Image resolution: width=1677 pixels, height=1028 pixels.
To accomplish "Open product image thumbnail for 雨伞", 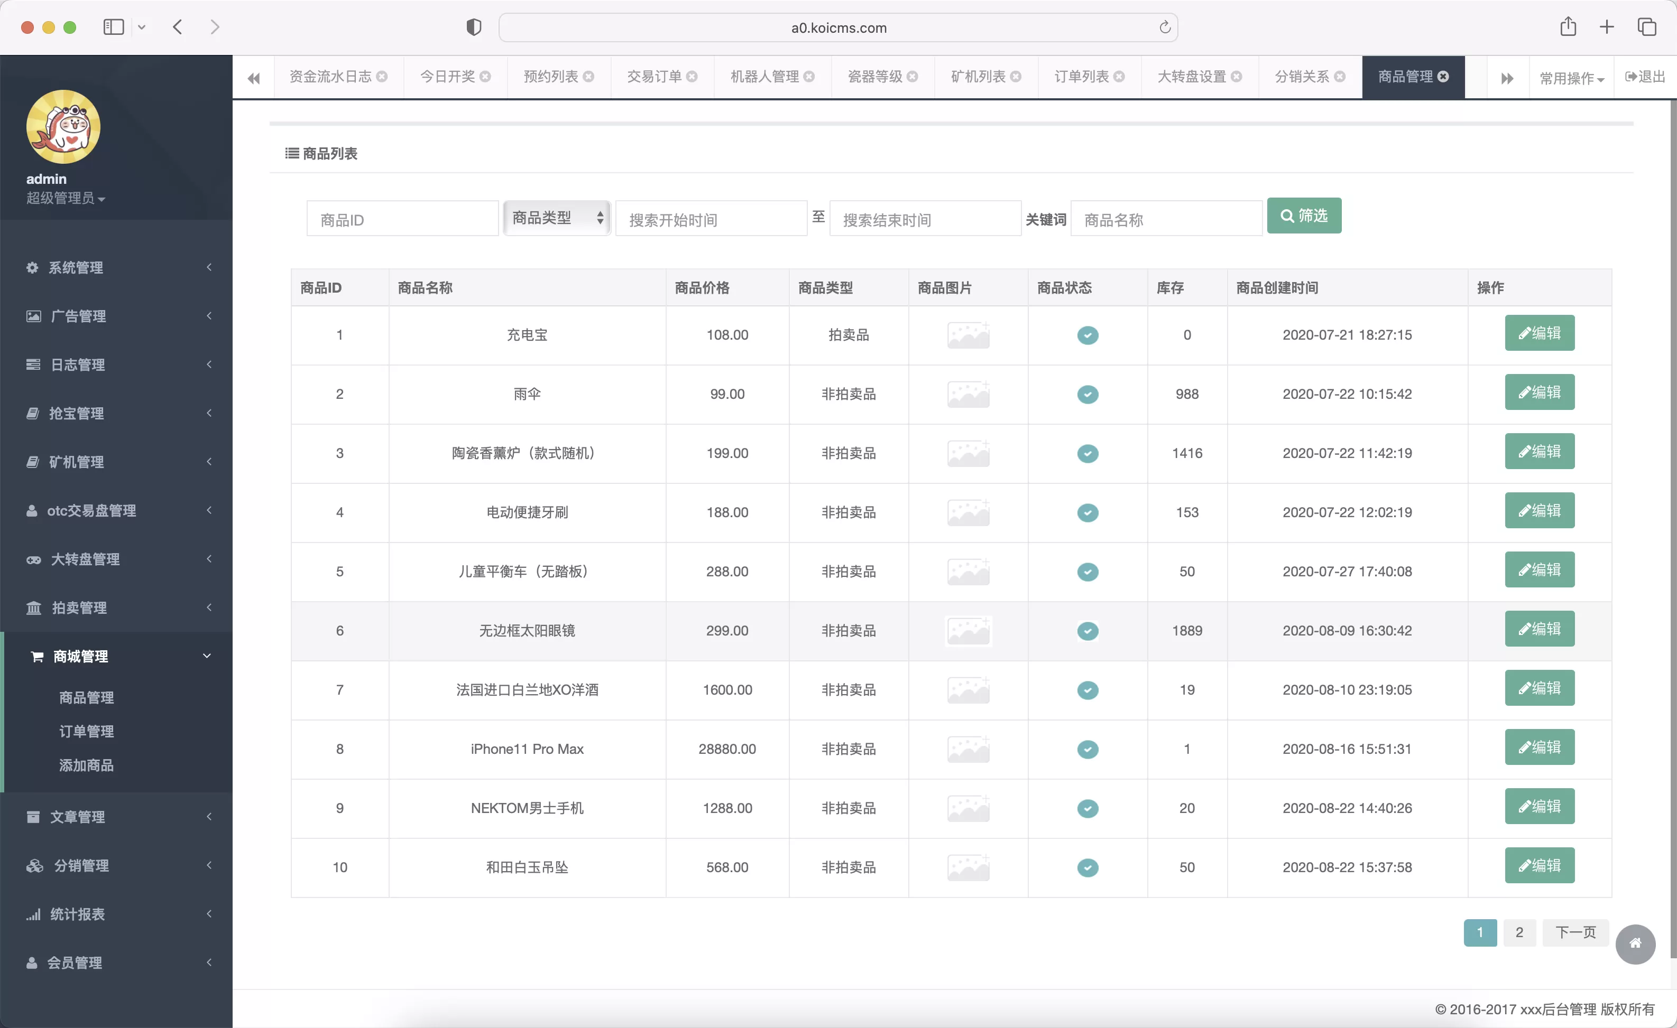I will click(968, 394).
